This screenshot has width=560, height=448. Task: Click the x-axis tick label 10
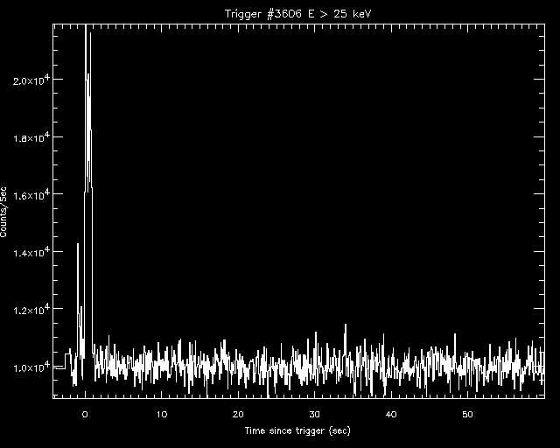(x=162, y=415)
